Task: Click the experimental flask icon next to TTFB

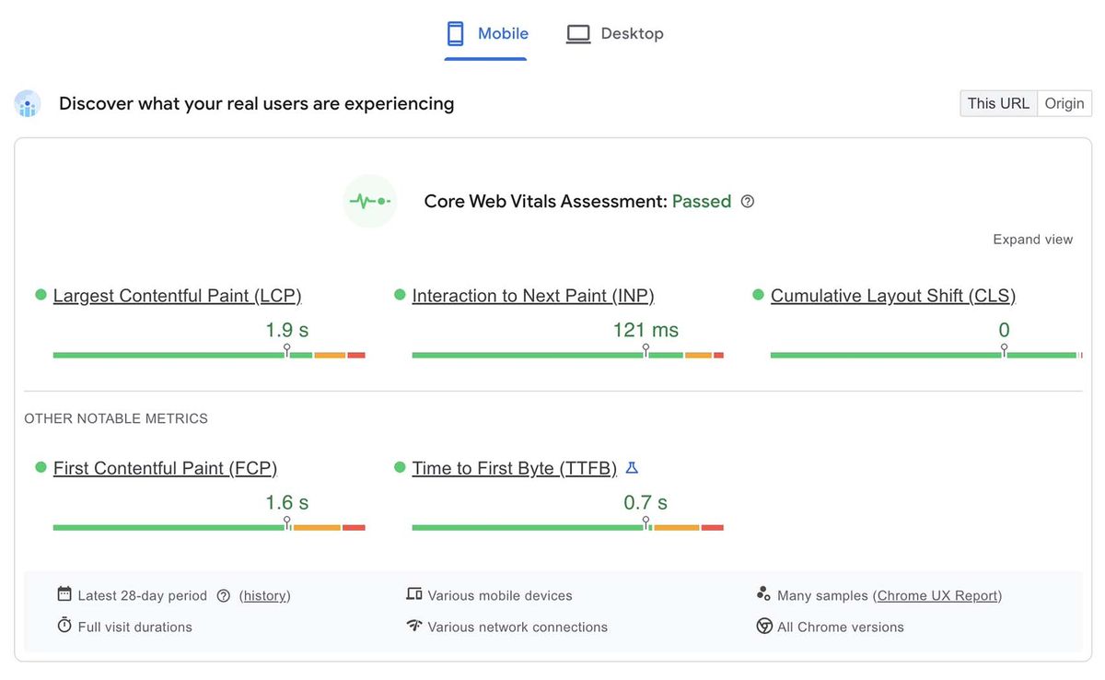Action: (x=631, y=467)
